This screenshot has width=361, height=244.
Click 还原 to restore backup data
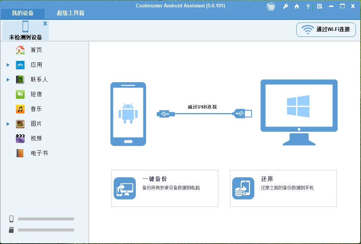coord(283,188)
